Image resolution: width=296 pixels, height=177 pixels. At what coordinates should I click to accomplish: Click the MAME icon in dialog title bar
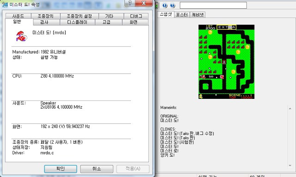[5, 5]
